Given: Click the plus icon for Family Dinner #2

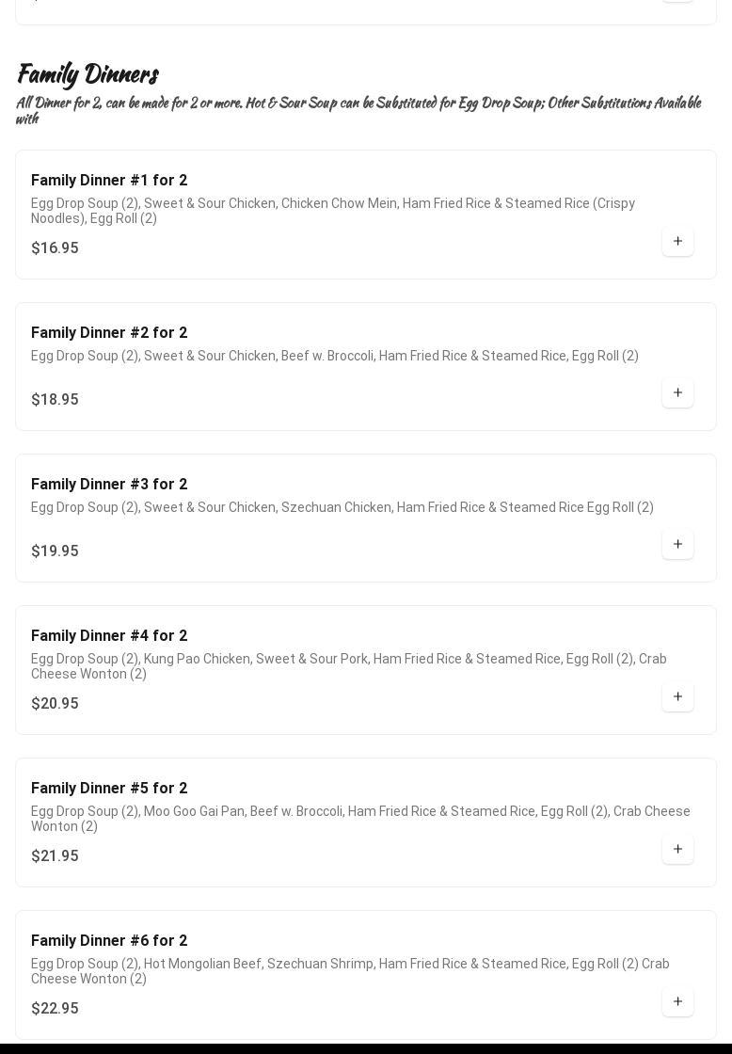Looking at the screenshot, I should (677, 392).
